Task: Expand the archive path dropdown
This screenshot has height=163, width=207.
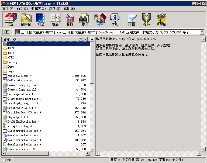Action: [x=202, y=32]
